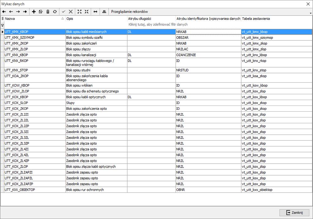Click 'Blok opisu rur ochronnych' description
Viewport: 313px width, 219px height.
pyautogui.click(x=96, y=190)
